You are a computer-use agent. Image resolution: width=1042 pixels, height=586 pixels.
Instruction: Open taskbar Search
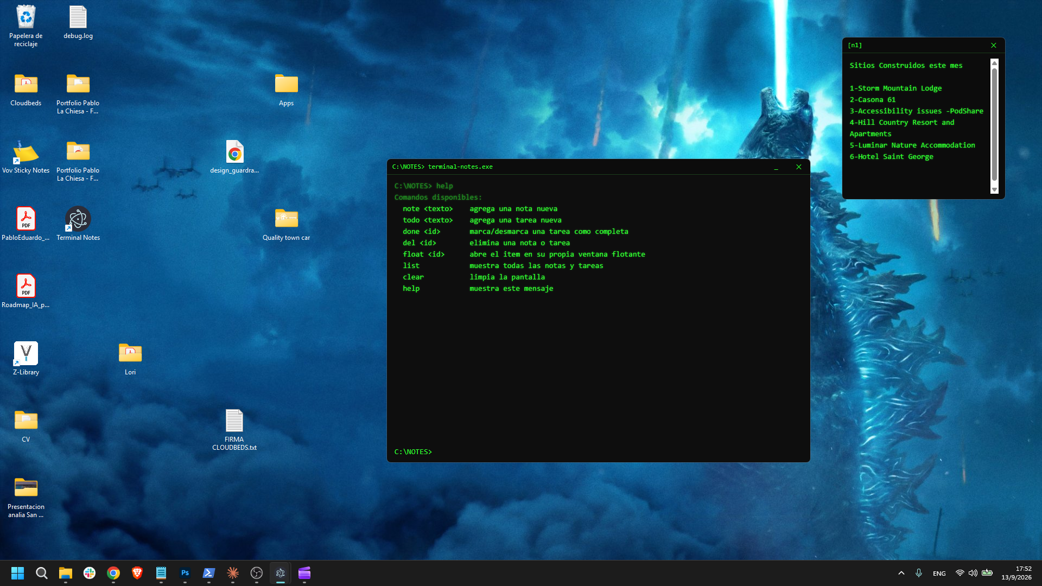coord(42,573)
